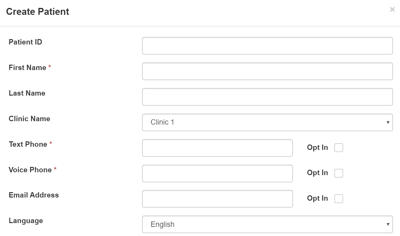This screenshot has width=400, height=236.
Task: Open the Clinic Name dropdown
Action: (x=267, y=122)
